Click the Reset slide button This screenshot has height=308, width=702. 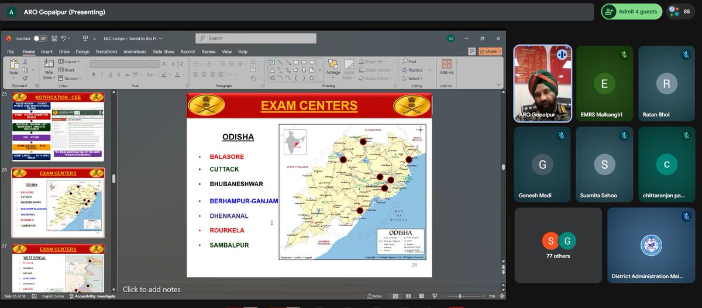tap(66, 70)
